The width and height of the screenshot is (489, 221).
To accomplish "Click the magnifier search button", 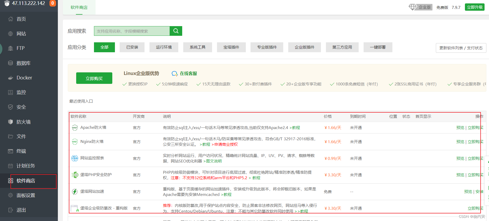I will coord(176,31).
